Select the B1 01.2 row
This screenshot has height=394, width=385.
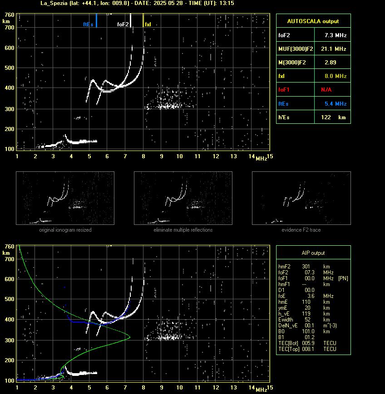click(296, 337)
